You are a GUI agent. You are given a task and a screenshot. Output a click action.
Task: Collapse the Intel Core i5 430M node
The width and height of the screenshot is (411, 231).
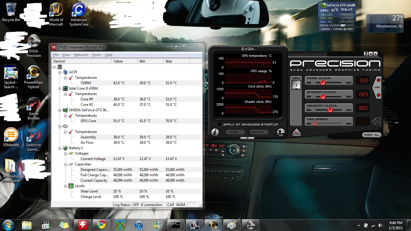(60, 88)
